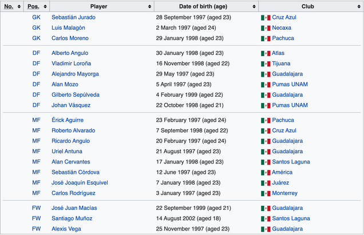Open the DF link for Alan Mozo
This screenshot has width=364, height=235.
37,84
